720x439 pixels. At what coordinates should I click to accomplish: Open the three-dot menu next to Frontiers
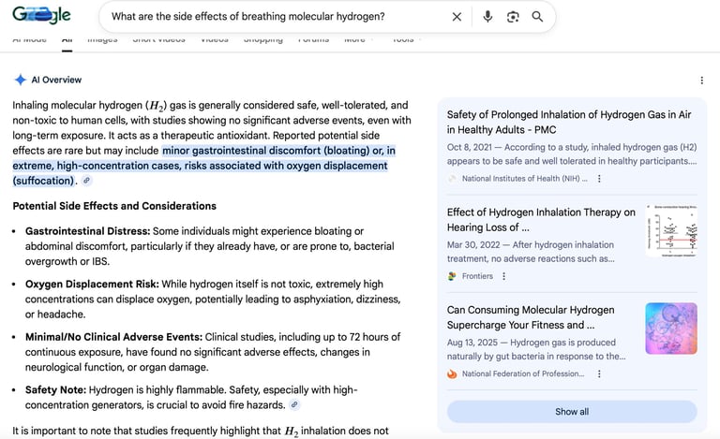point(503,276)
